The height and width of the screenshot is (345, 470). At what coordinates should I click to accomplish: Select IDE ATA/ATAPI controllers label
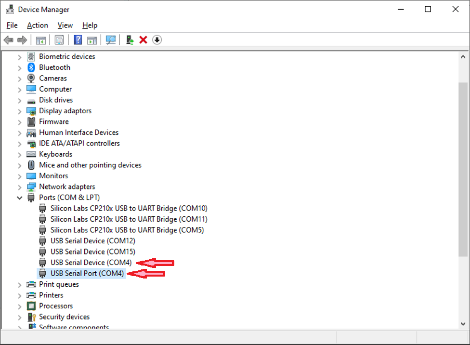pyautogui.click(x=79, y=143)
